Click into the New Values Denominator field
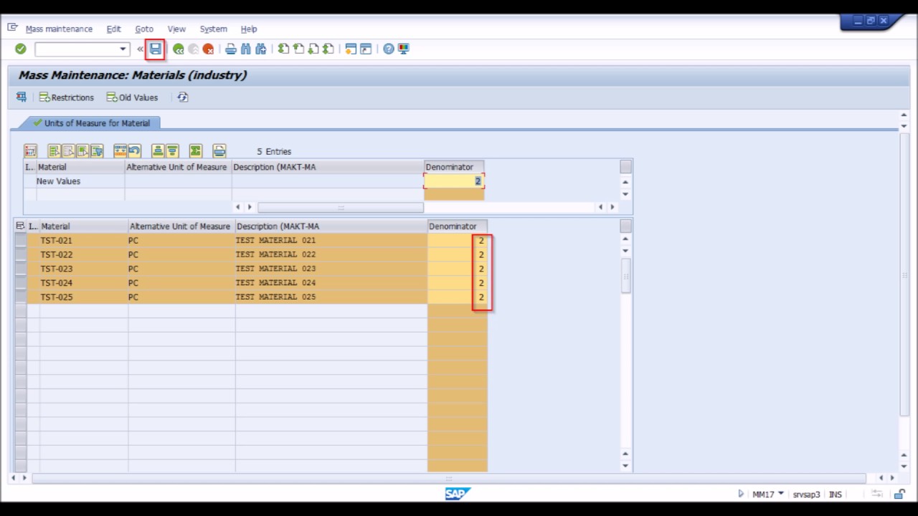The height and width of the screenshot is (516, 918). (x=454, y=181)
